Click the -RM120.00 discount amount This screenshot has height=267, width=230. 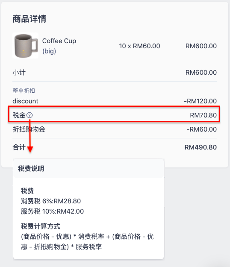coord(200,101)
